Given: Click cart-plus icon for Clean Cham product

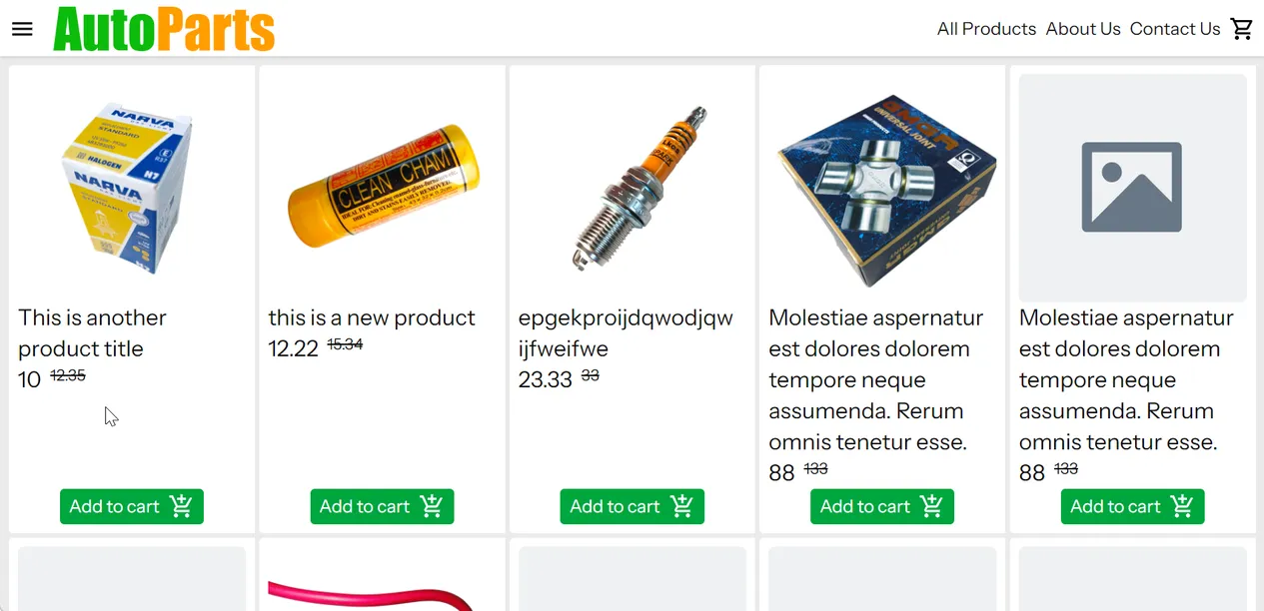Looking at the screenshot, I should [x=432, y=506].
